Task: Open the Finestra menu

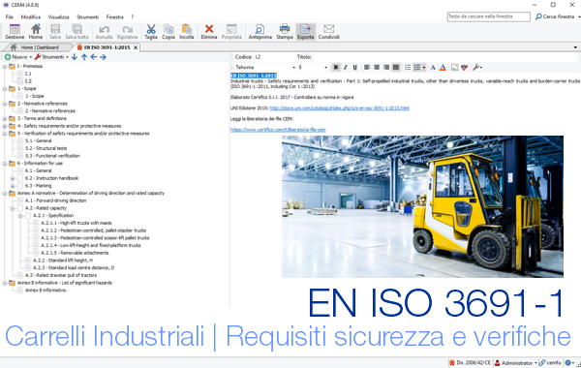Action: point(115,17)
